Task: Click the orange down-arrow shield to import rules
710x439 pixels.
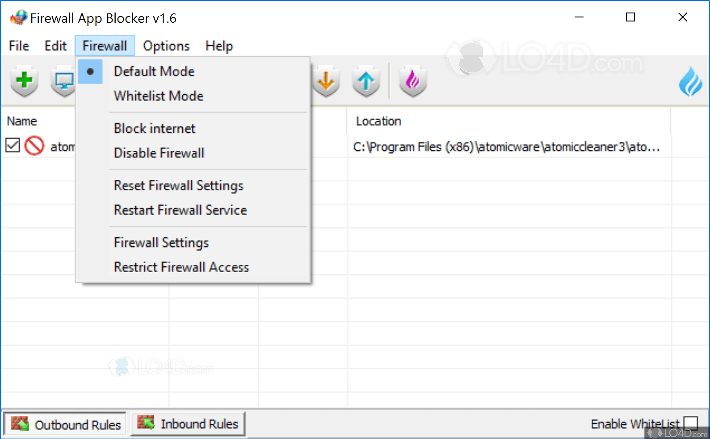Action: click(x=326, y=81)
